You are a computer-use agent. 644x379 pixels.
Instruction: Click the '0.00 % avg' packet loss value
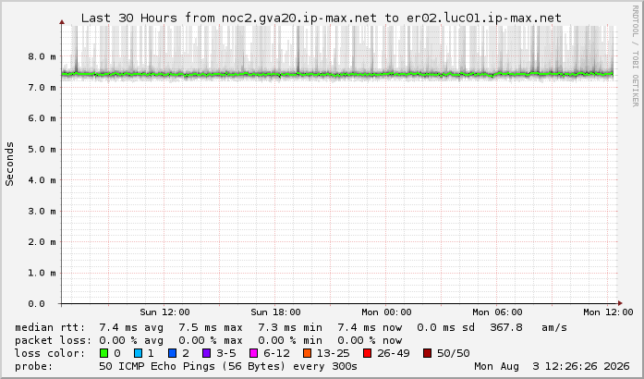tap(131, 340)
